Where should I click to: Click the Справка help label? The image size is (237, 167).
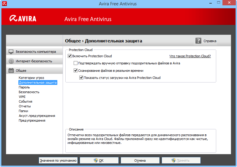210,41
